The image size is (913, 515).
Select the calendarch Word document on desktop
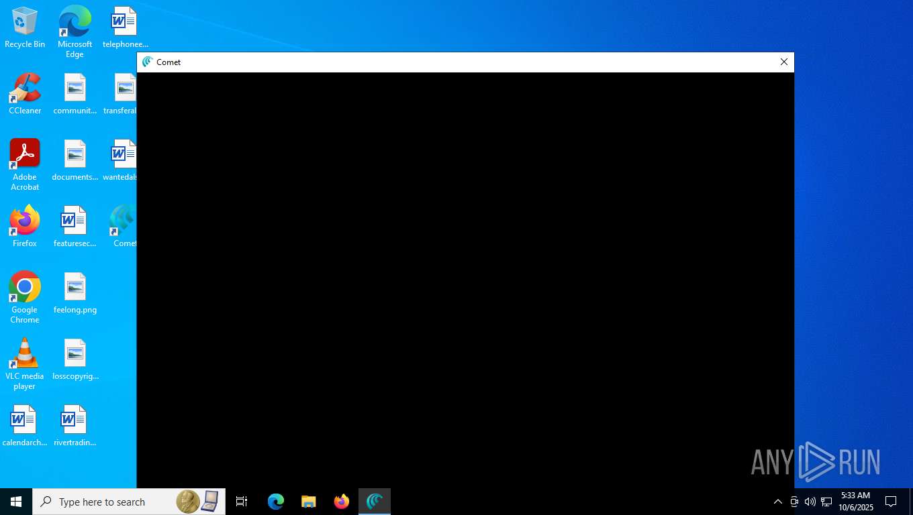coord(25,426)
